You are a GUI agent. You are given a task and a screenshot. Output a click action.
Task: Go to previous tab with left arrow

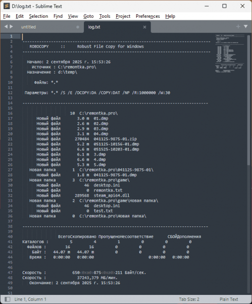pyautogui.click(x=6, y=26)
